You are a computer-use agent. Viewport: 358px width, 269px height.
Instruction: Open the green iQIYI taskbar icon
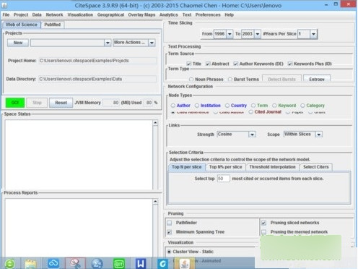click(119, 264)
